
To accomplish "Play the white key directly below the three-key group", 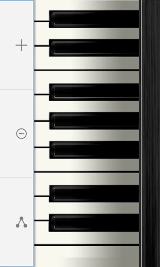I will coord(87,164).
